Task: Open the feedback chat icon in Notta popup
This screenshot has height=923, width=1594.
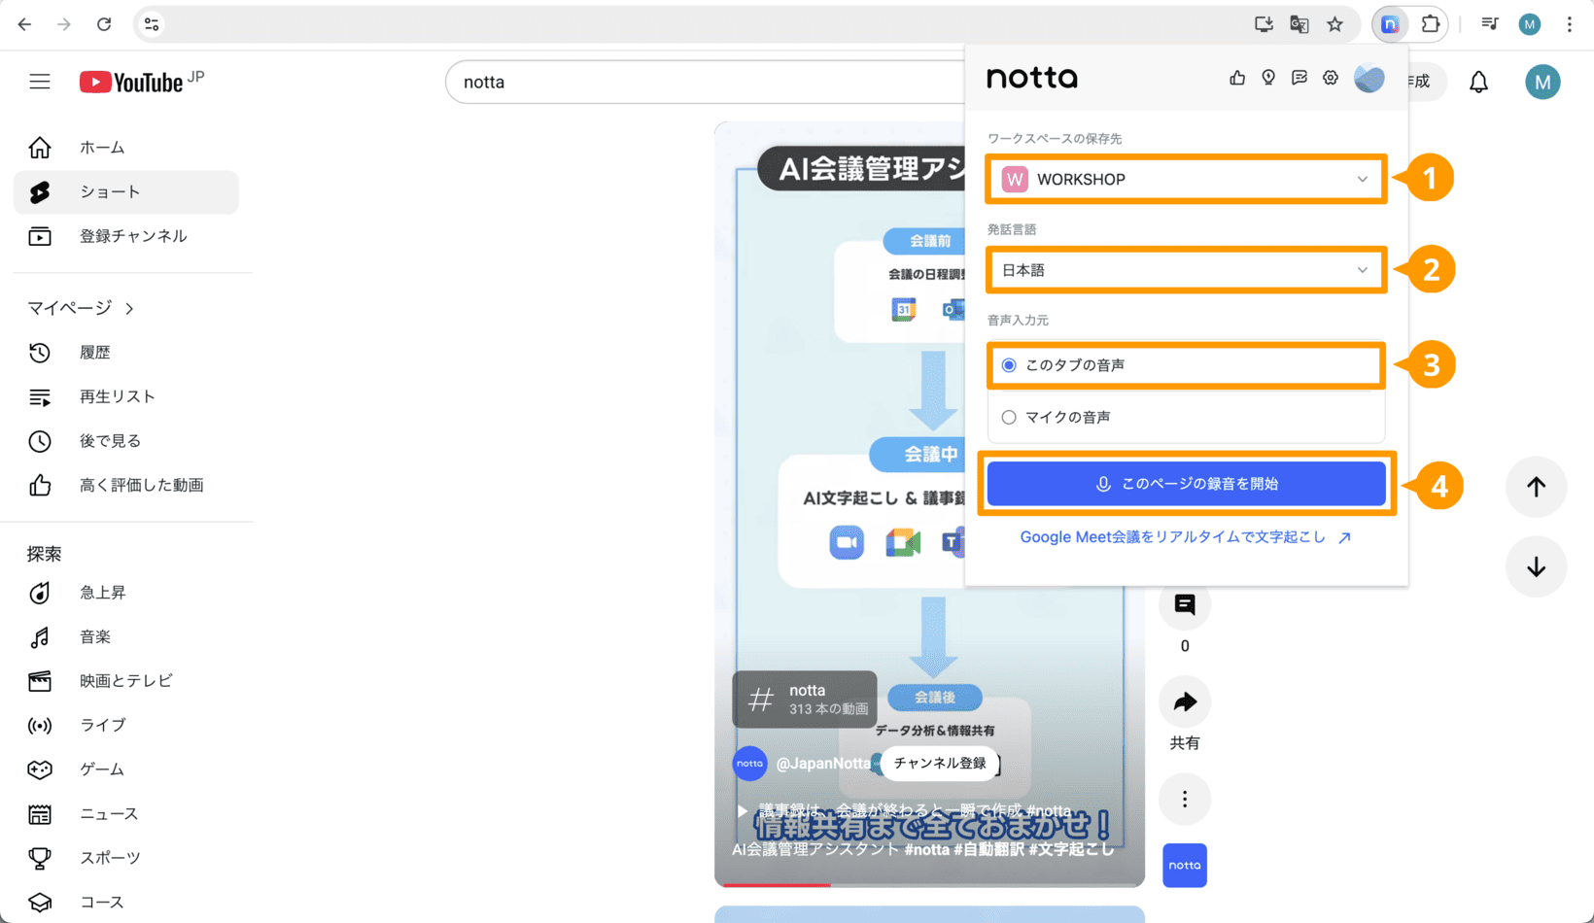Action: click(x=1299, y=78)
